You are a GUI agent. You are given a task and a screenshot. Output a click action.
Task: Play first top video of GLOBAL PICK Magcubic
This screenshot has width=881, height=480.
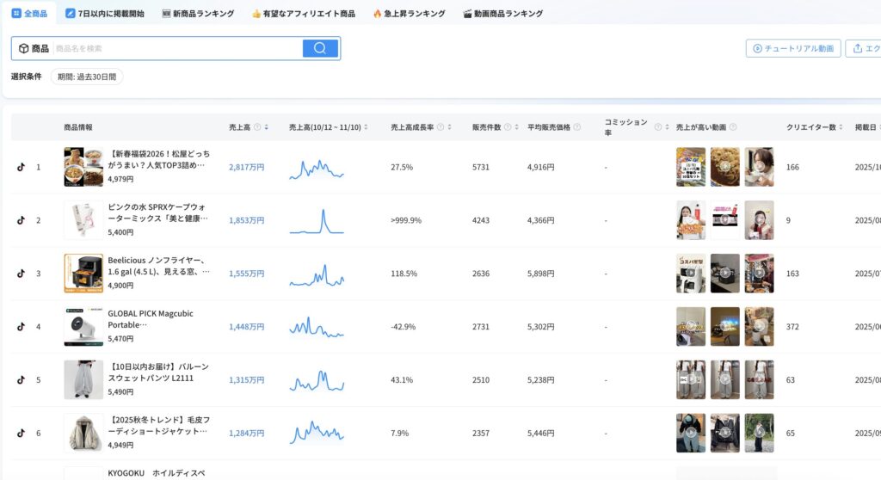[x=691, y=327]
